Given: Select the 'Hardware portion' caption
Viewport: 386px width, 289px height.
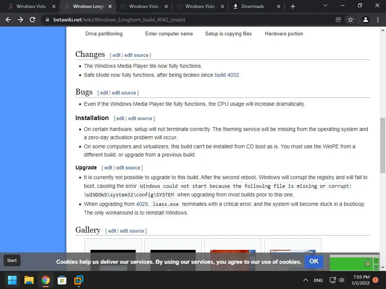Looking at the screenshot, I should coord(284,33).
